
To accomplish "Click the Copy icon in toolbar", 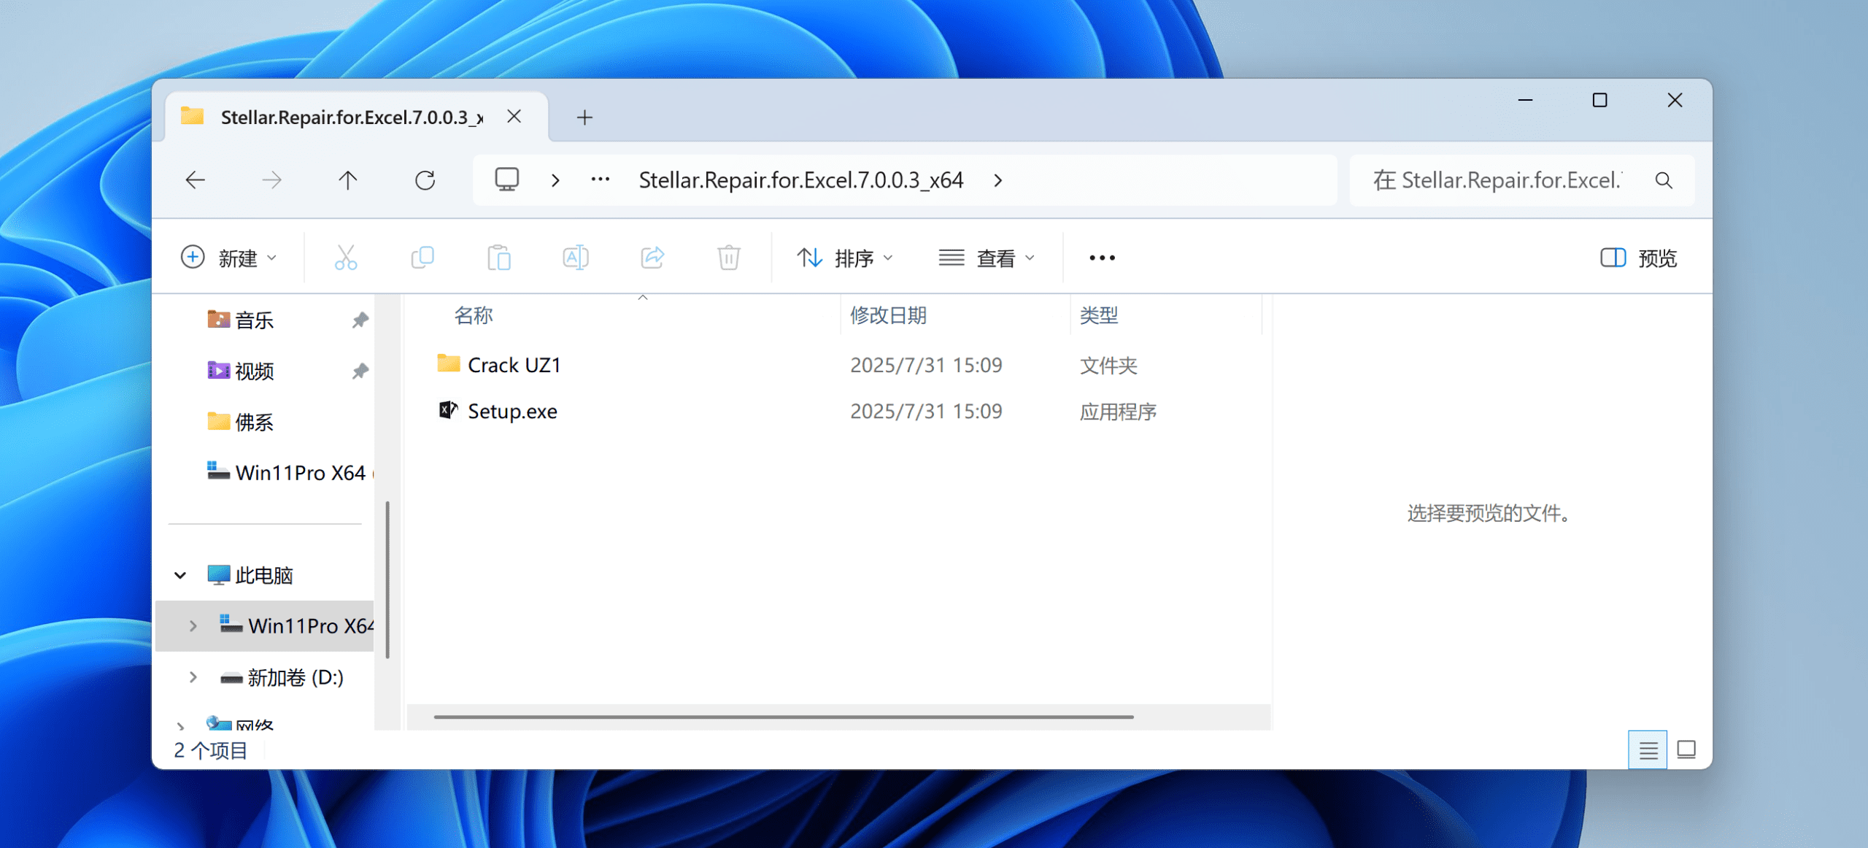I will click(422, 258).
